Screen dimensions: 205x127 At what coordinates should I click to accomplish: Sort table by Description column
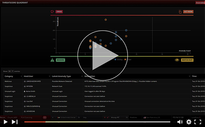[137, 76]
